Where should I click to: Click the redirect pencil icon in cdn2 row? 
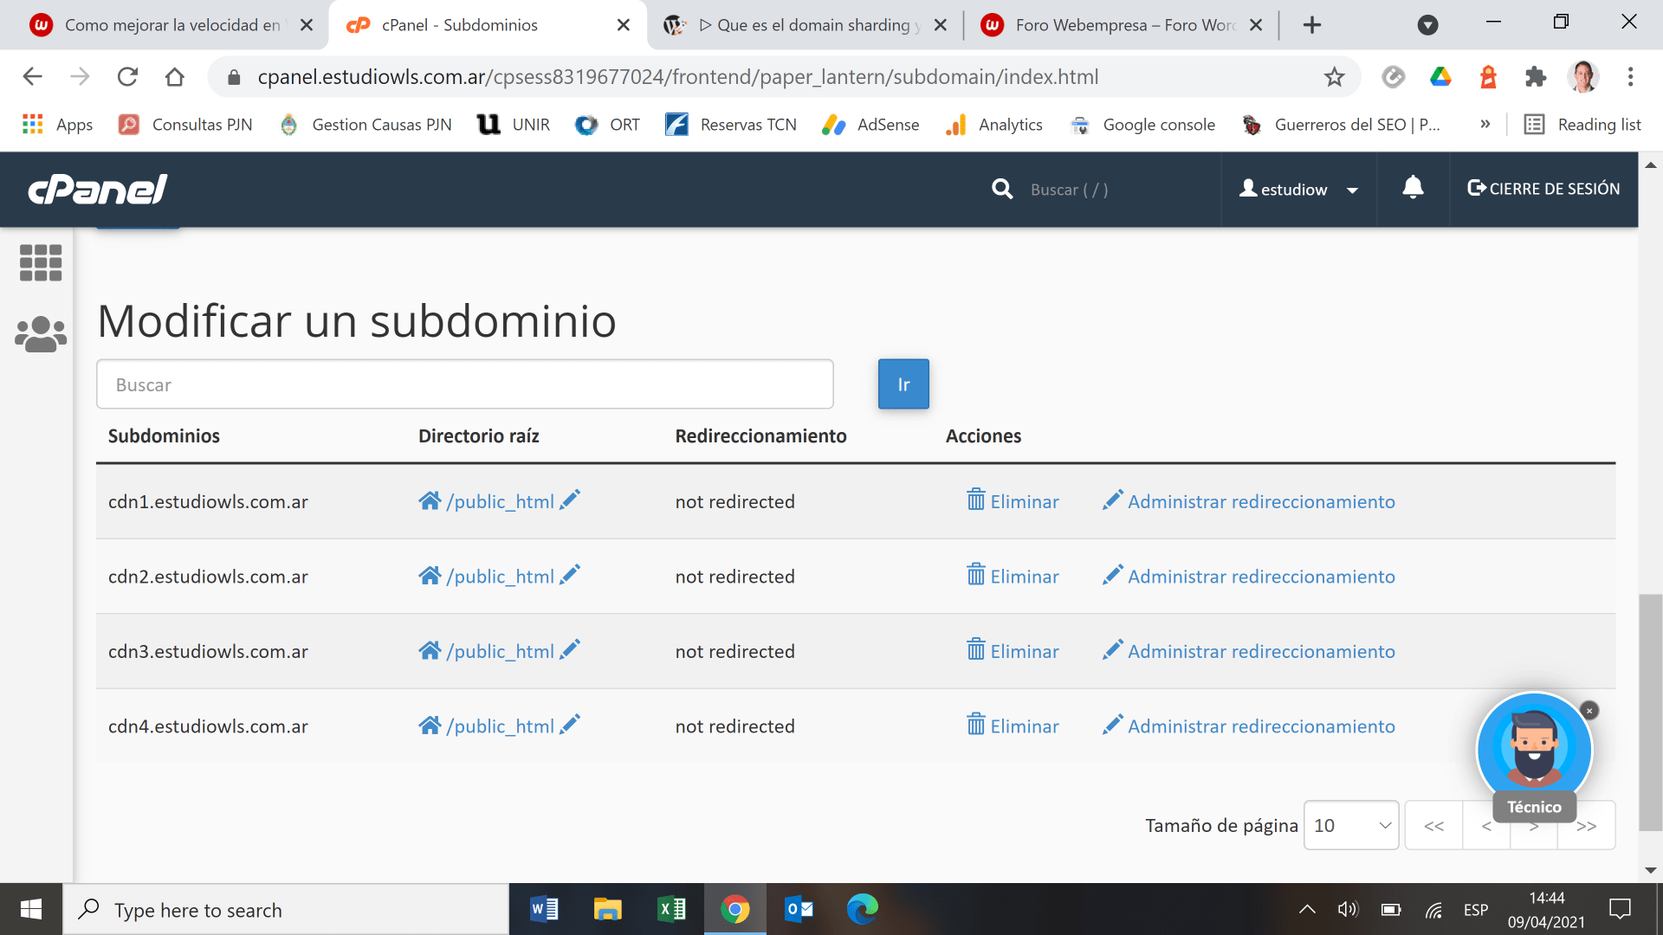(x=1112, y=575)
